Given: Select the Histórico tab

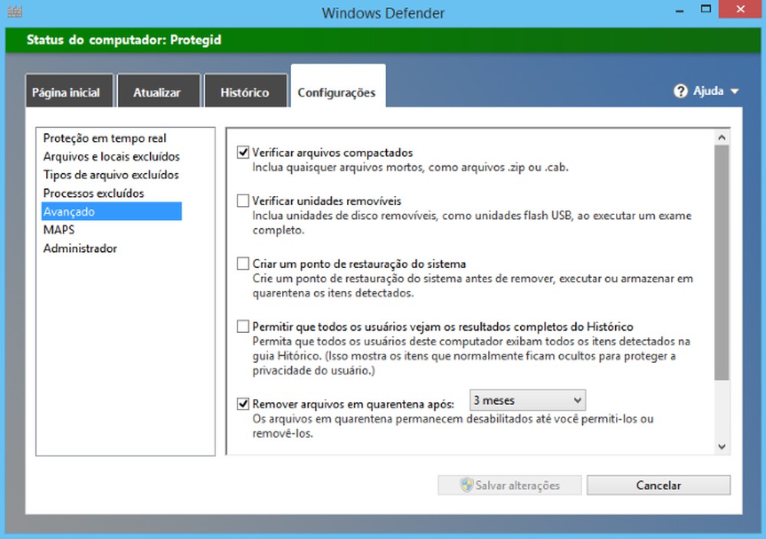Looking at the screenshot, I should point(246,90).
